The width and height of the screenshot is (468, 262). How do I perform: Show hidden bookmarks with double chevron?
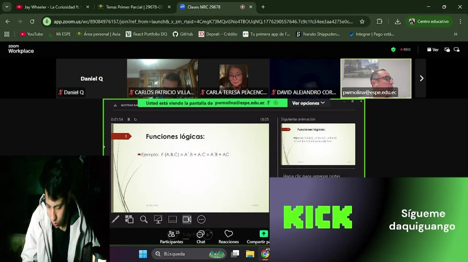(455, 34)
